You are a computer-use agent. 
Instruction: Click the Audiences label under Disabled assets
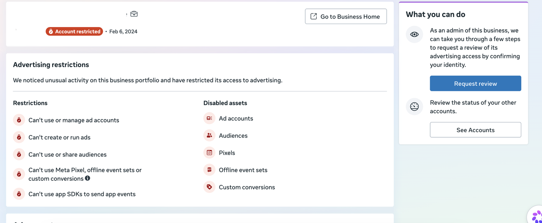(233, 136)
